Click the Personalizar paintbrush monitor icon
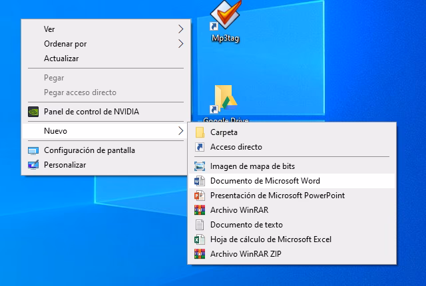Image resolution: width=426 pixels, height=286 pixels. coord(33,165)
